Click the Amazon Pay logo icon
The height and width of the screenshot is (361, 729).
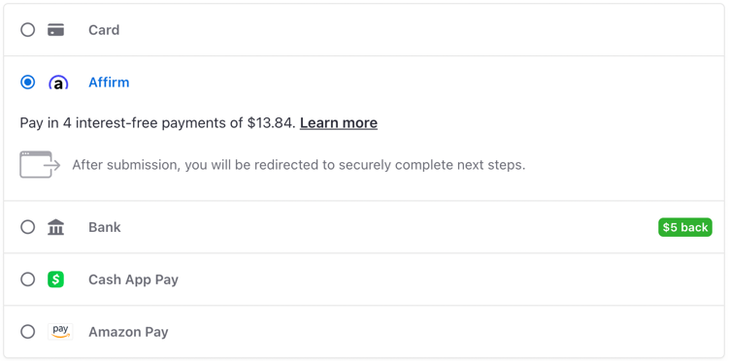click(60, 332)
